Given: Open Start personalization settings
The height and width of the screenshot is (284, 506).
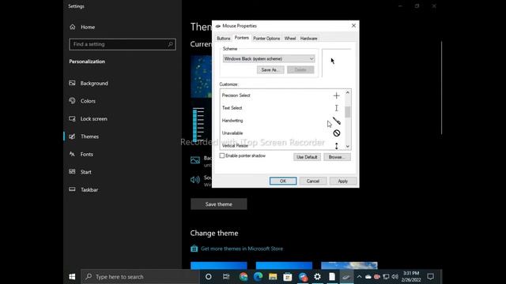Looking at the screenshot, I should tap(80, 172).
